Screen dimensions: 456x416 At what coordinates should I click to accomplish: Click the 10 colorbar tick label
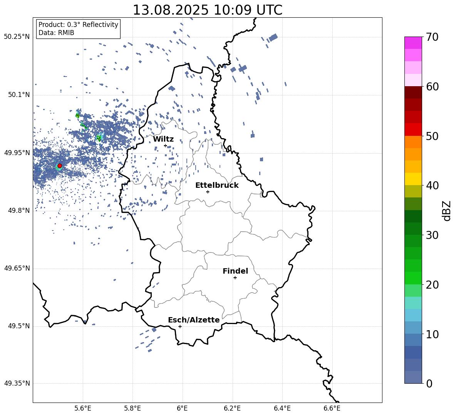click(432, 334)
